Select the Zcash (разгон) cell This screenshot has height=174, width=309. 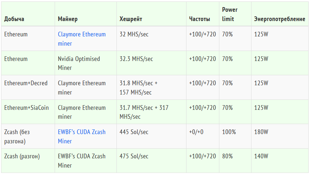click(x=22, y=156)
